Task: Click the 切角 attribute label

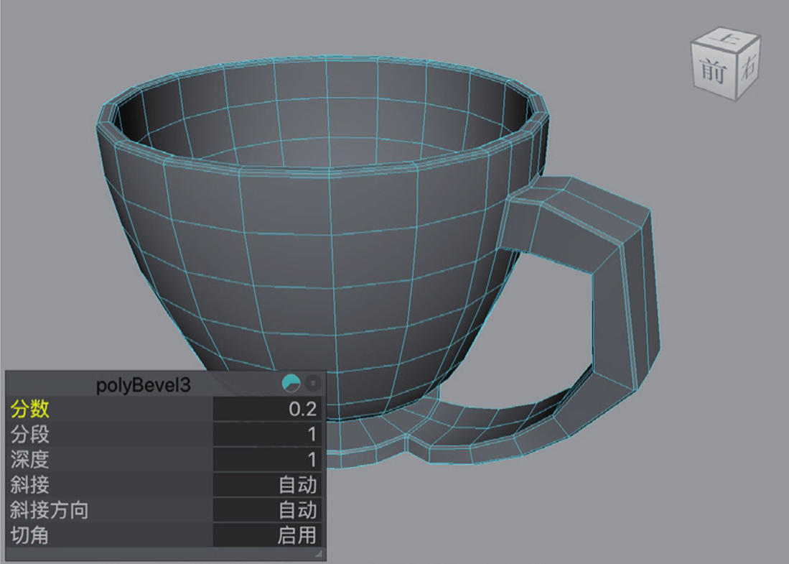Action: (x=30, y=535)
